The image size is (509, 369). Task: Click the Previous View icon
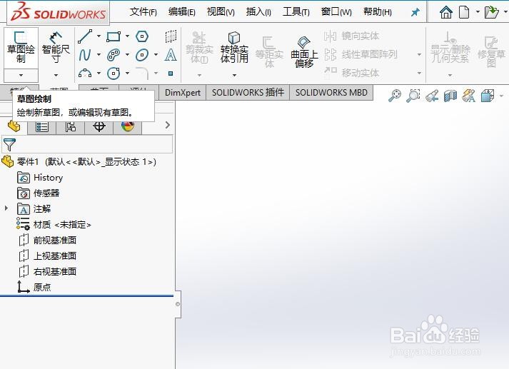click(x=432, y=96)
